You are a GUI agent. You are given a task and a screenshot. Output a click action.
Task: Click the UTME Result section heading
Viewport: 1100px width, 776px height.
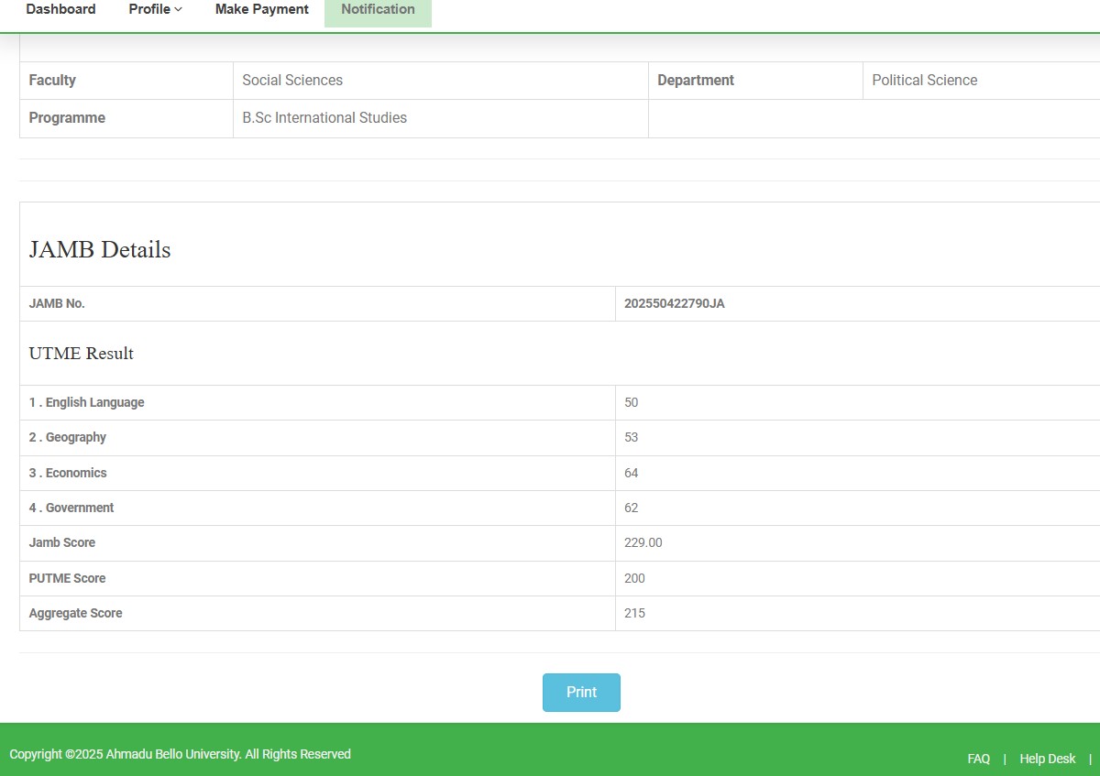tap(82, 354)
